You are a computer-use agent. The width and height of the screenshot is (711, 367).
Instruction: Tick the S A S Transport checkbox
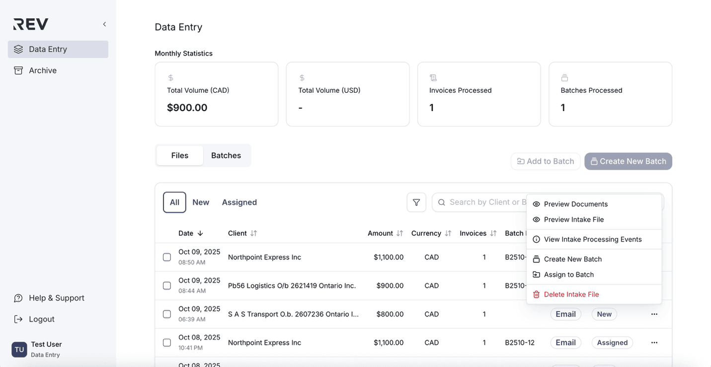167,314
